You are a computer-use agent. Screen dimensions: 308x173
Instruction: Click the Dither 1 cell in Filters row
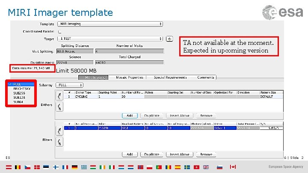pyautogui.click(x=225, y=128)
